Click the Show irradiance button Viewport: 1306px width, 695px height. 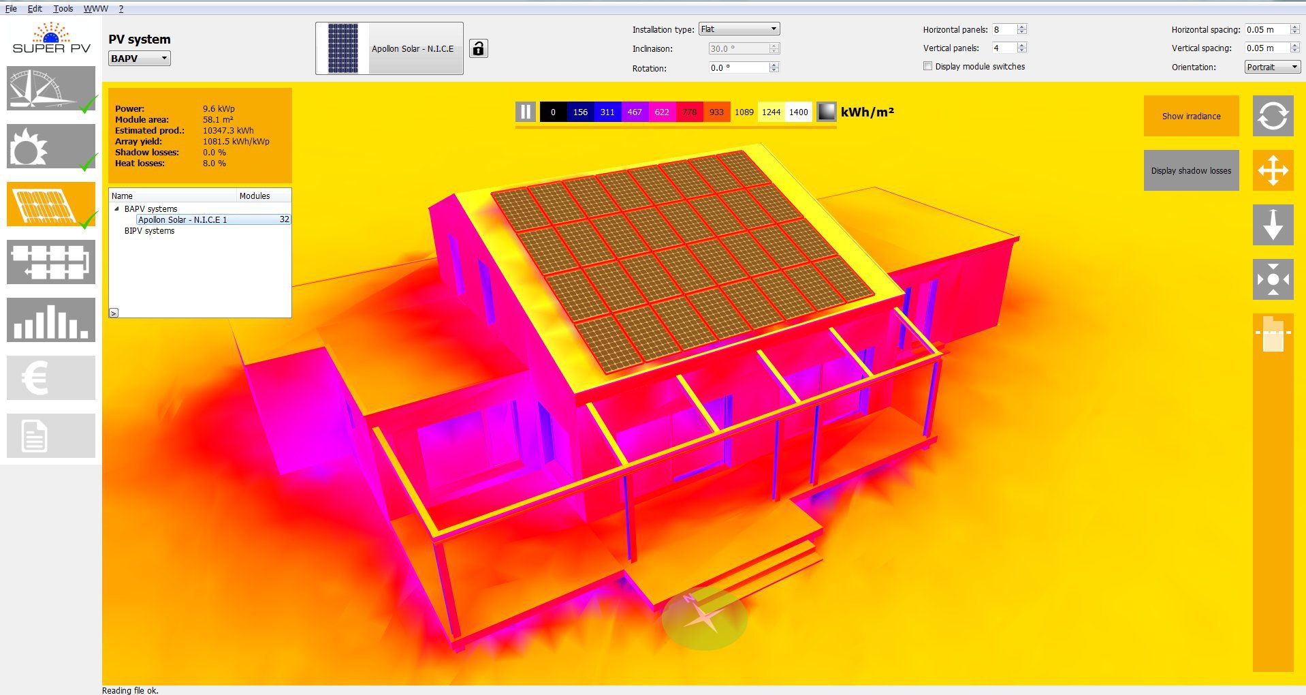tap(1191, 116)
